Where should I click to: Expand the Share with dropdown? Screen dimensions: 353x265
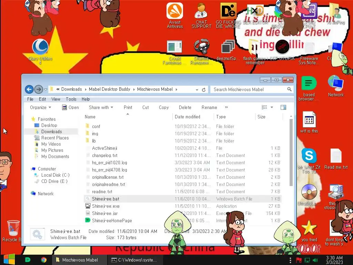tap(101, 108)
